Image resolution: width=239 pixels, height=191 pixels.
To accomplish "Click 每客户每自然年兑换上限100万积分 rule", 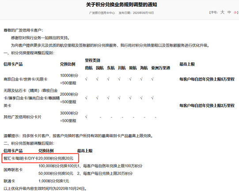I will (110, 166).
